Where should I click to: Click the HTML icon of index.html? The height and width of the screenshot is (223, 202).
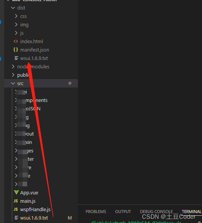pos(16,41)
